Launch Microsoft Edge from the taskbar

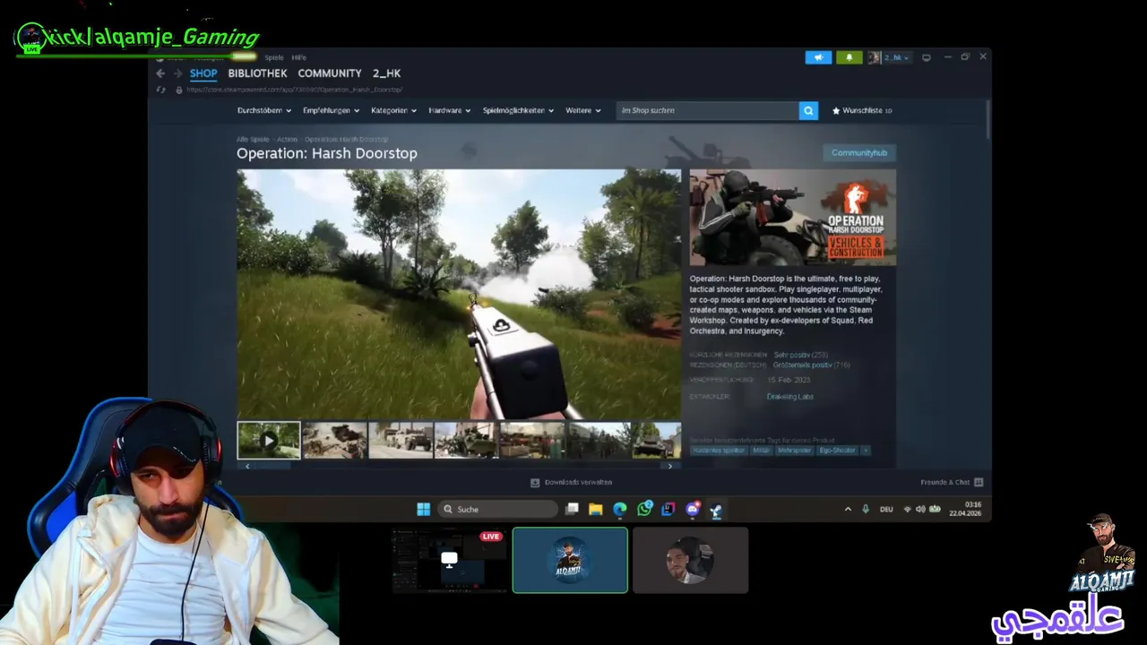620,509
